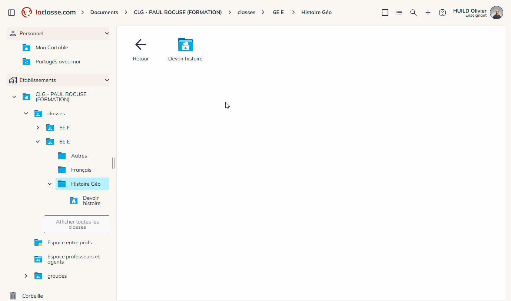511x301 pixels.
Task: Click the Espace professeurs et agents icon
Action: [38, 259]
